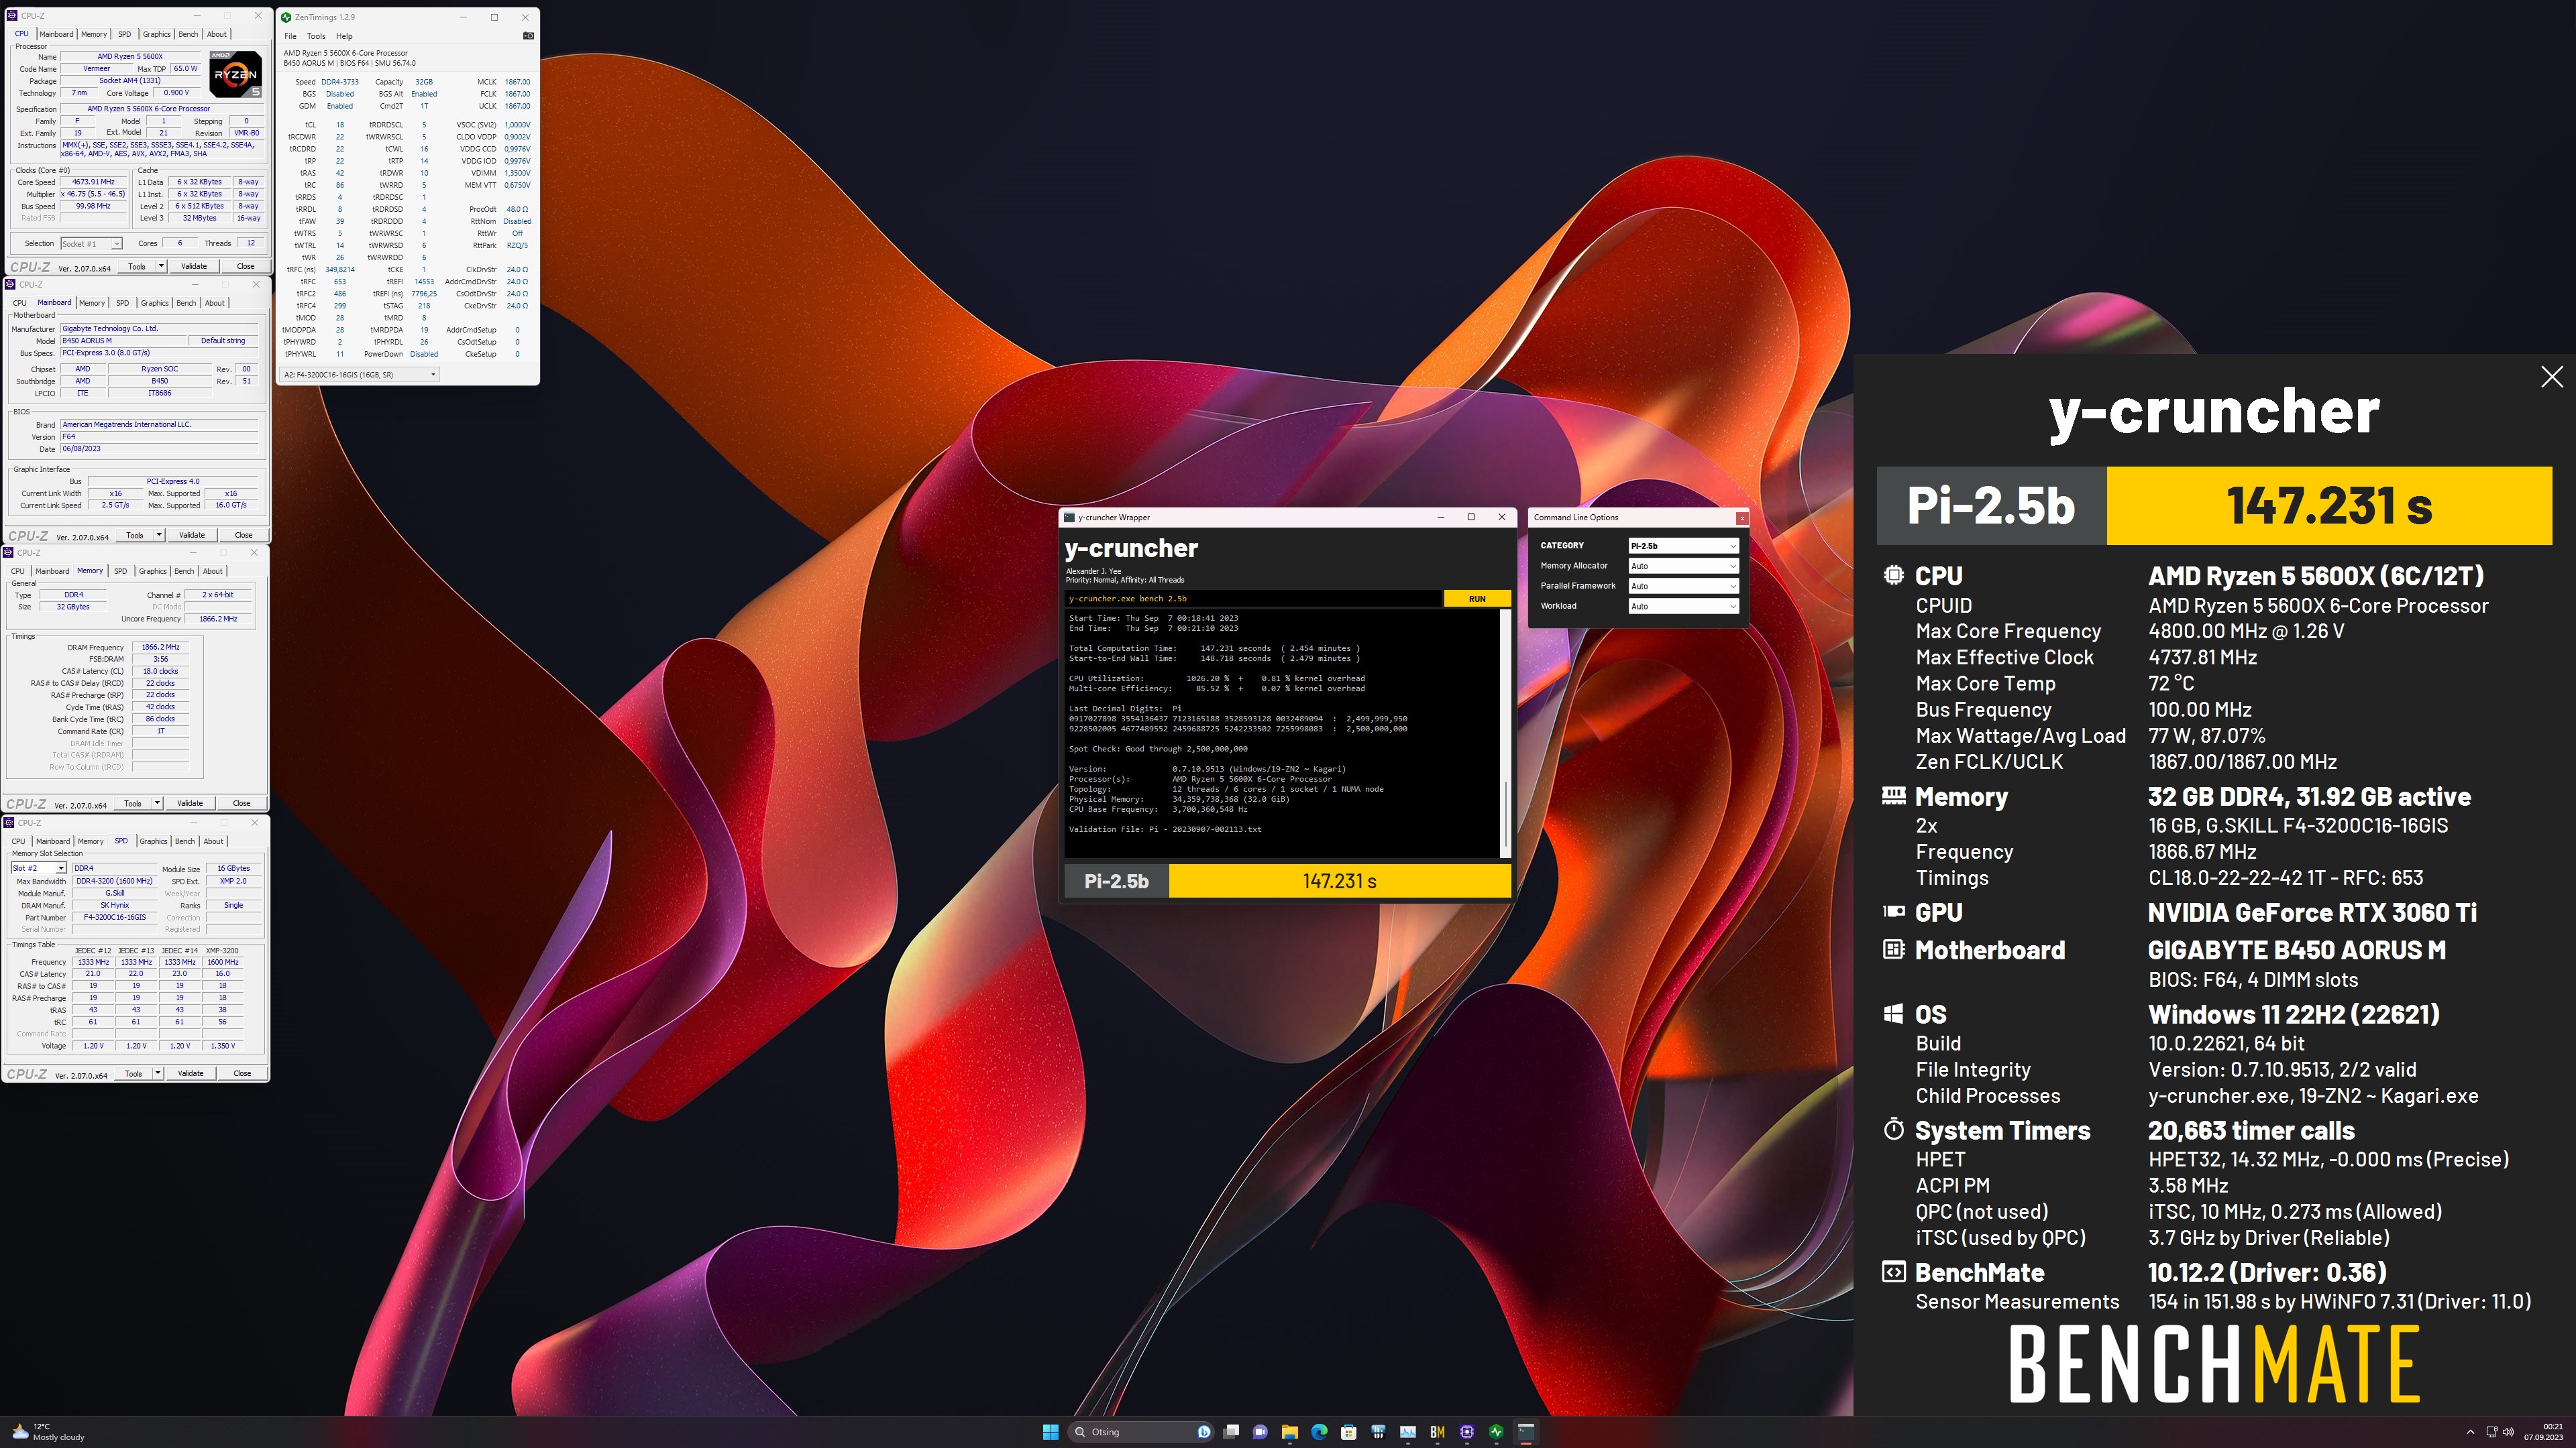Click the network icon in system tray

[2491, 1432]
